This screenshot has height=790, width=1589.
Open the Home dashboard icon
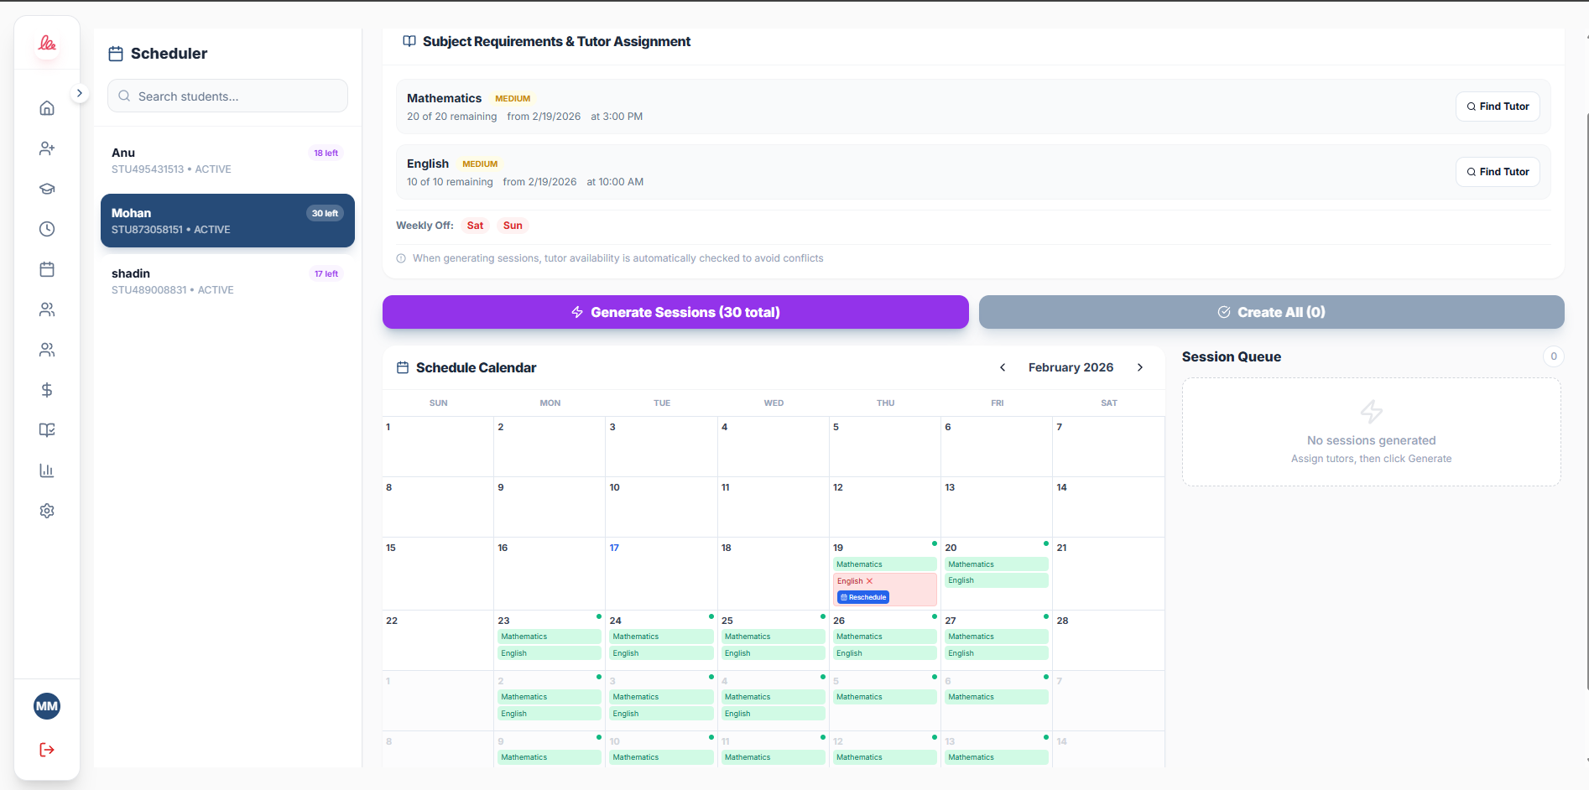(x=47, y=107)
